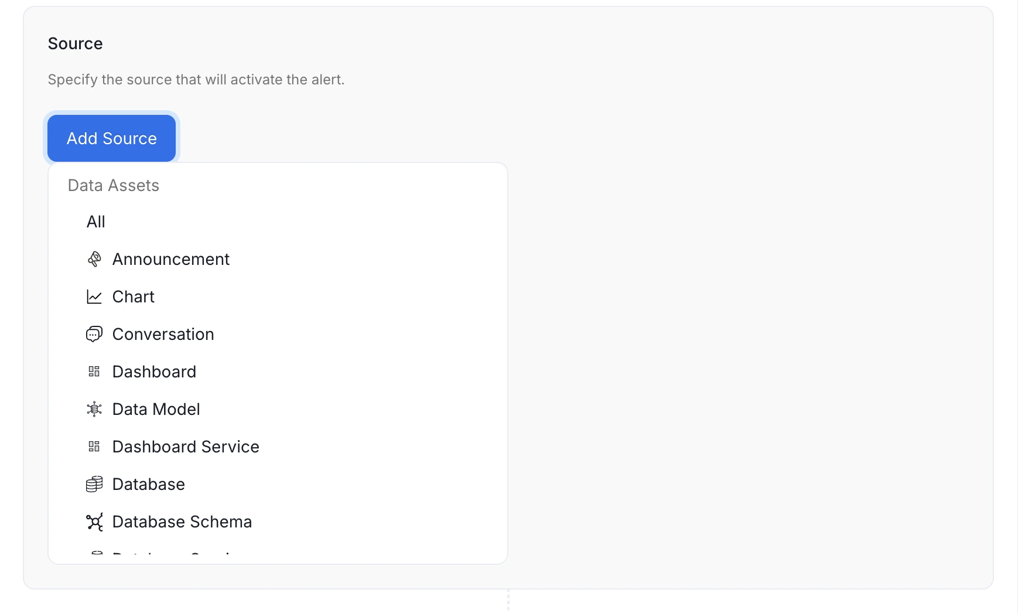Click the Add Source button
1018x613 pixels.
[111, 138]
